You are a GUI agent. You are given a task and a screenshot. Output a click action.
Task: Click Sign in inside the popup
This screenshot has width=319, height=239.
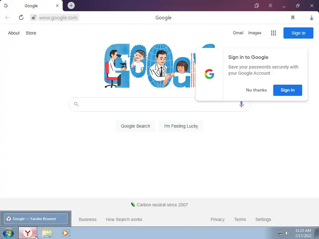pos(288,90)
